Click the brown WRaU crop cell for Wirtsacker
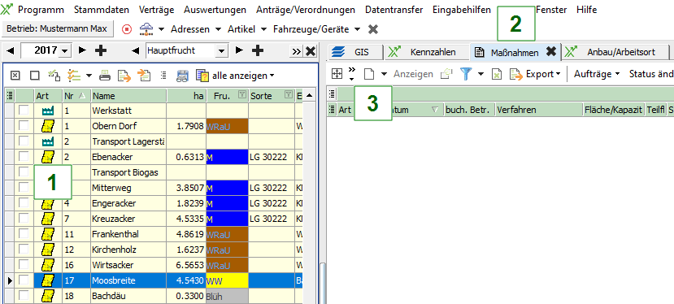Image resolution: width=674 pixels, height=304 pixels. 227,266
